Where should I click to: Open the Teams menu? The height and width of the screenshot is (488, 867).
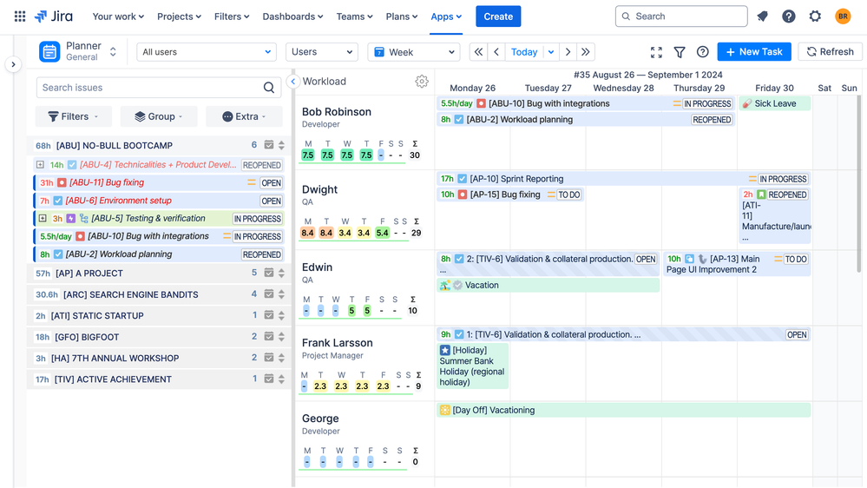pos(354,16)
